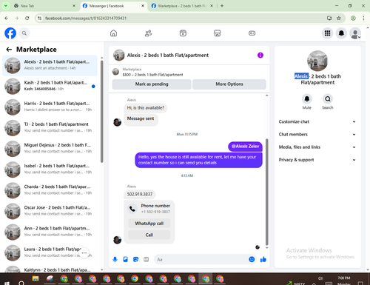This screenshot has height=285, width=370.
Task: Open Gaming icon in top navigation
Action: tap(252, 33)
